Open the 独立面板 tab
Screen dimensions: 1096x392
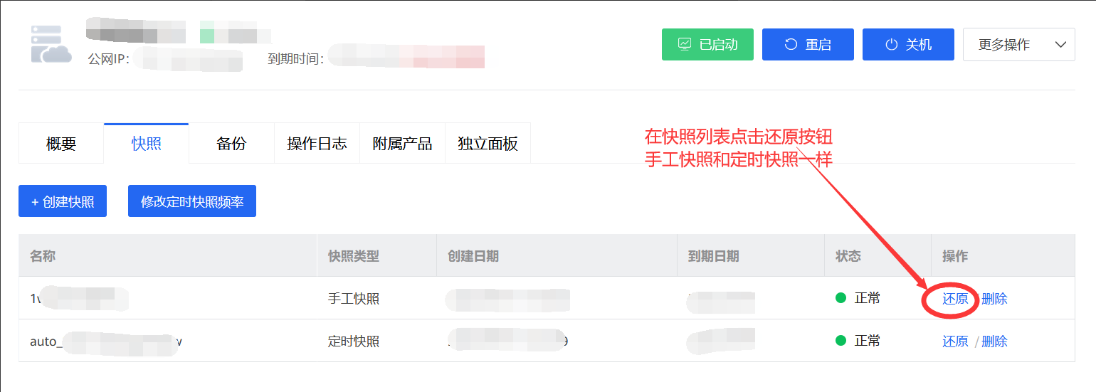pyautogui.click(x=488, y=144)
